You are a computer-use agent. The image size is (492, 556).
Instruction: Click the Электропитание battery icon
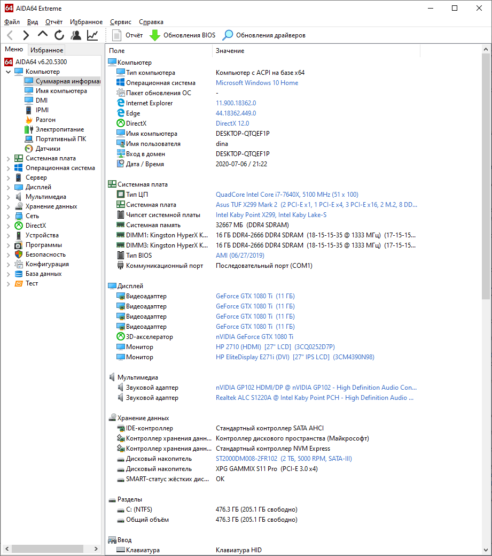point(29,129)
